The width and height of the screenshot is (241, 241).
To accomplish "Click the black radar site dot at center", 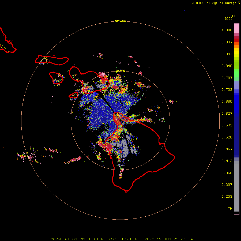I will pyautogui.click(x=120, y=120).
